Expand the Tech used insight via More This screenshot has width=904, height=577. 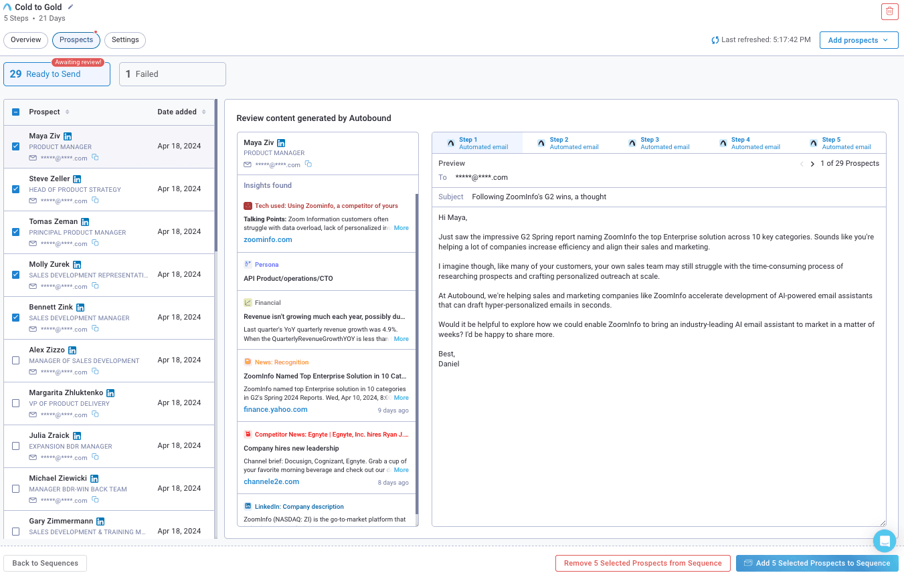[401, 227]
